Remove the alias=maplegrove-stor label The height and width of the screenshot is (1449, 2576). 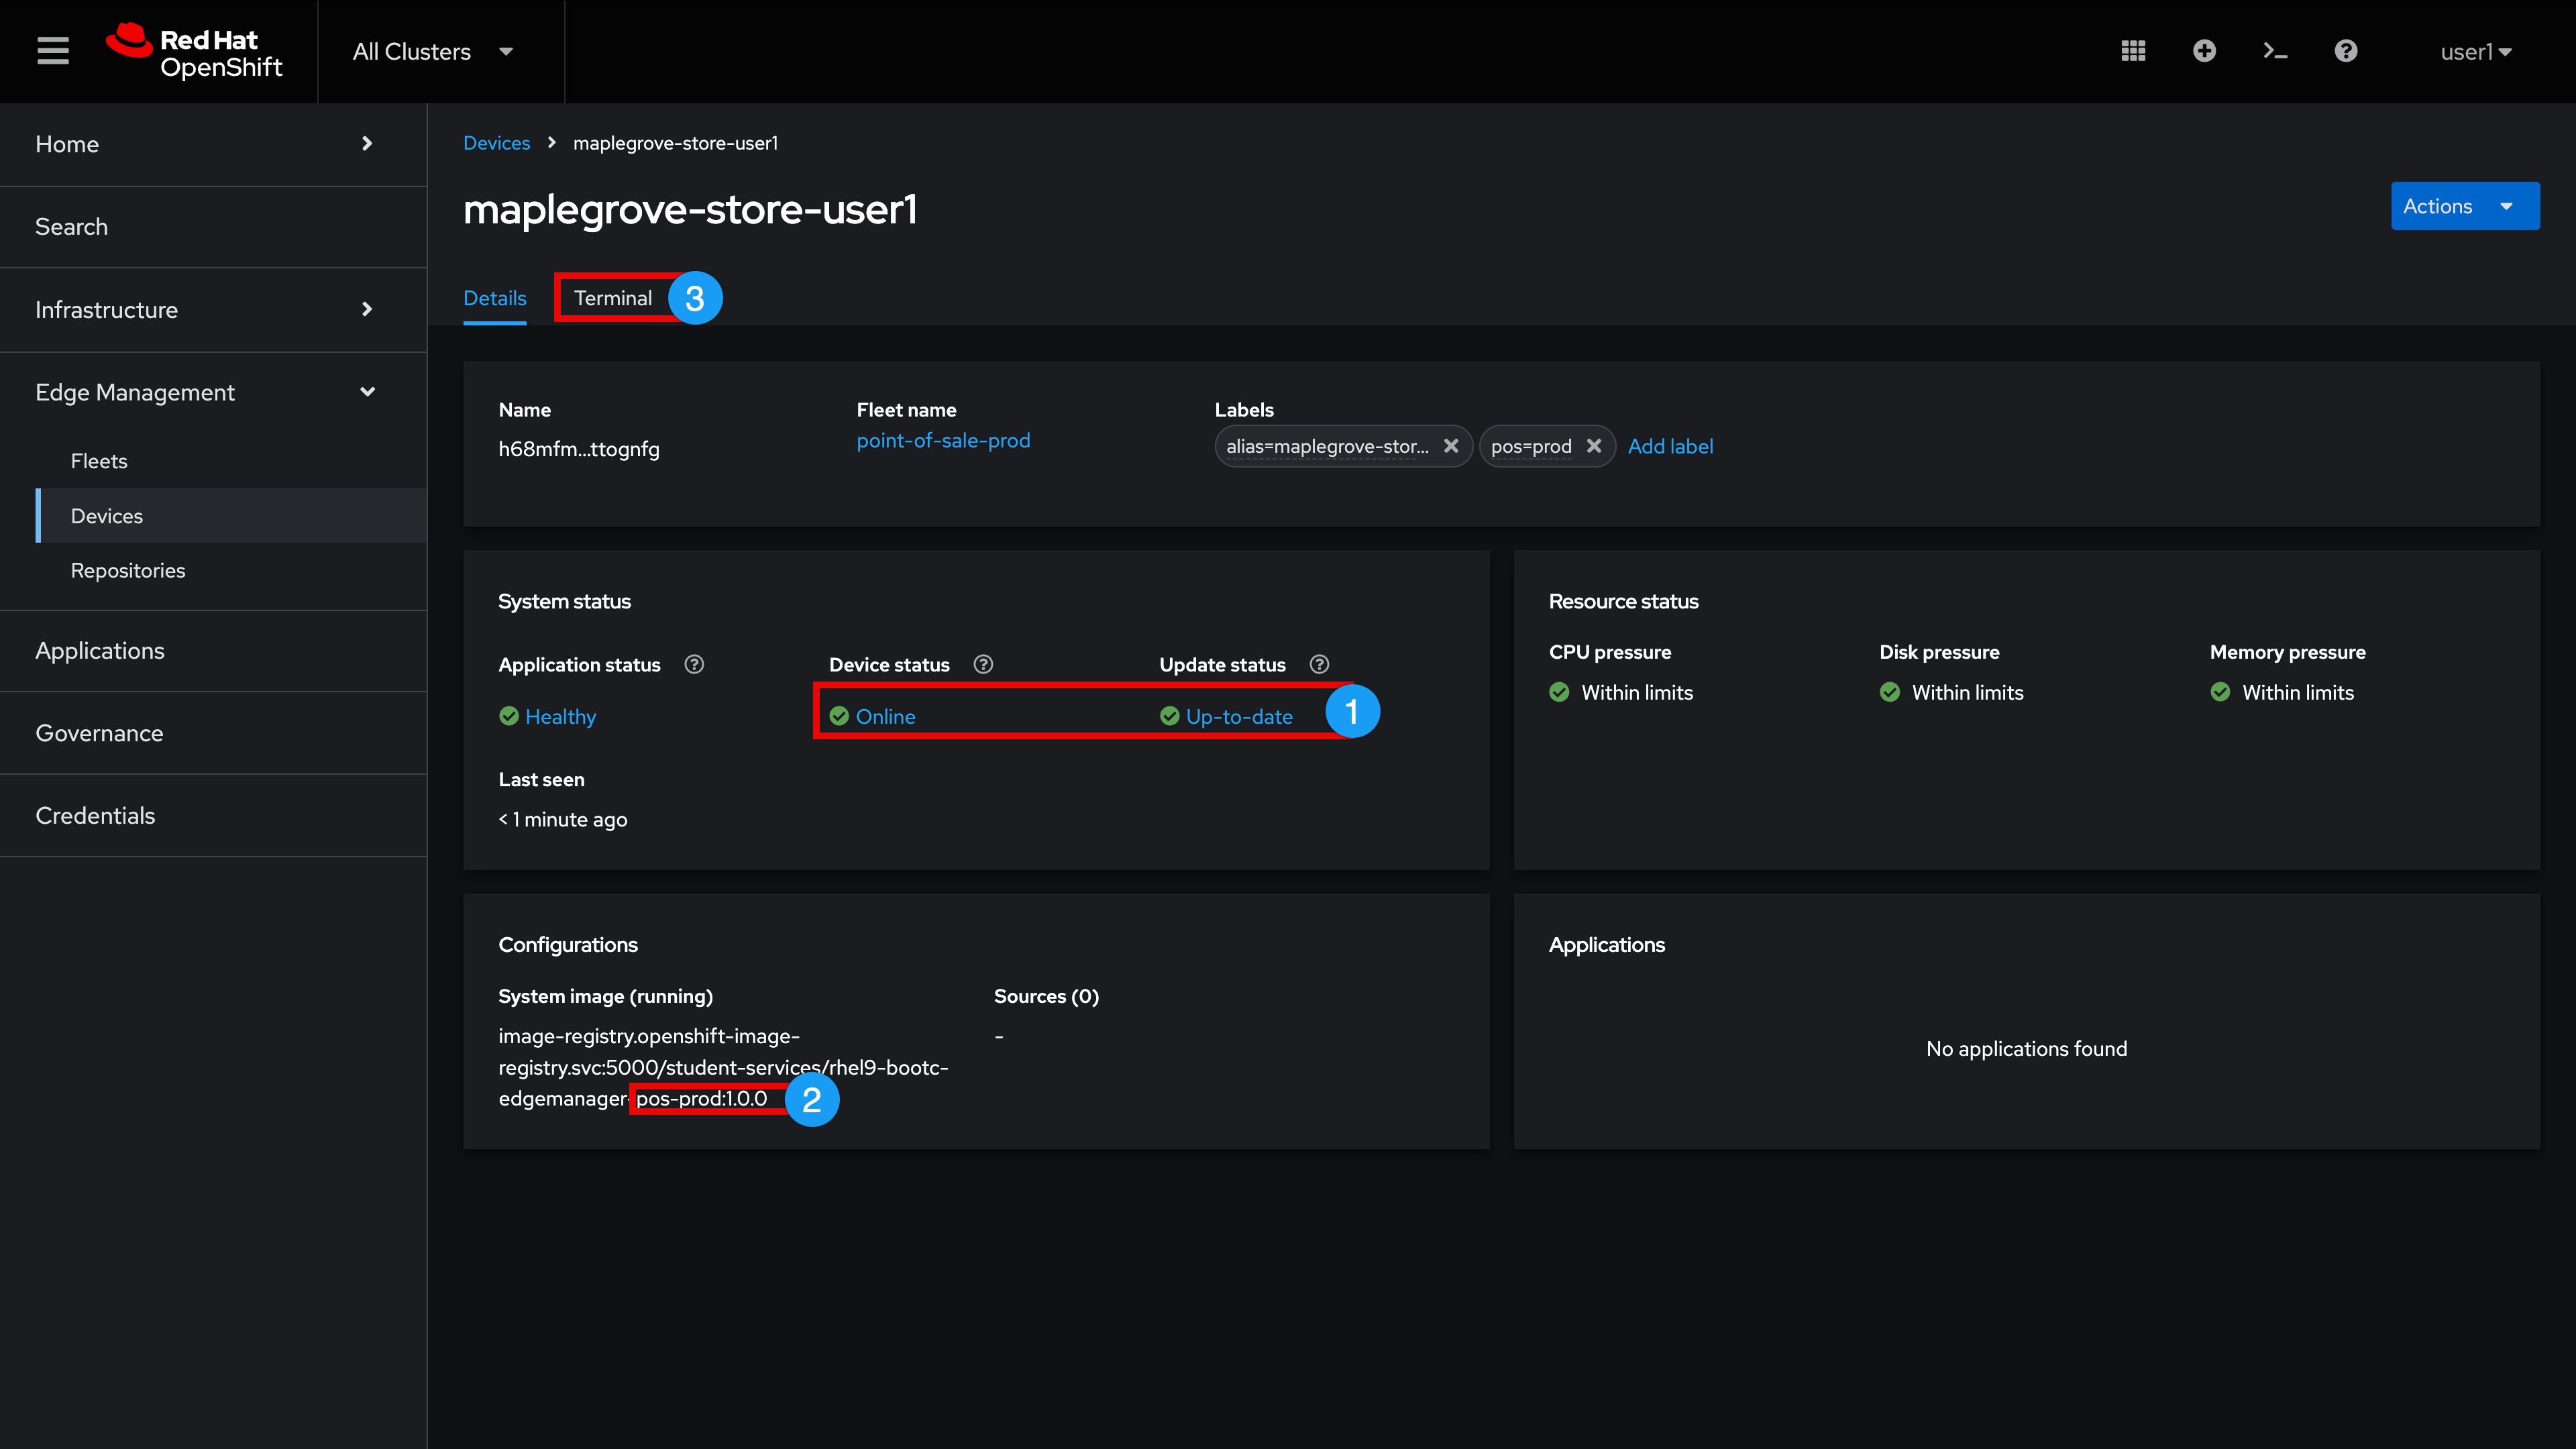tap(1450, 446)
